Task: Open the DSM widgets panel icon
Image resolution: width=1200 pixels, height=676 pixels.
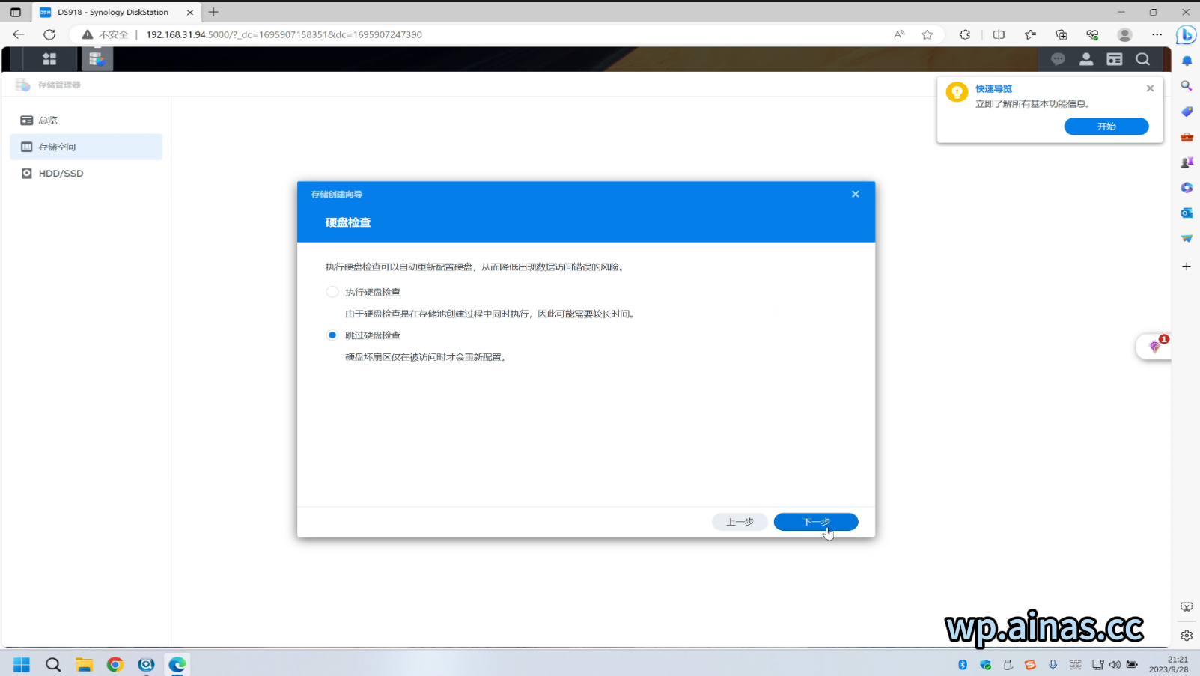Action: click(x=1114, y=59)
